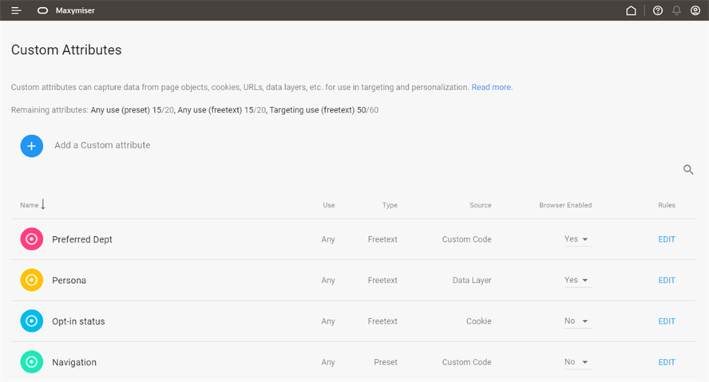Edit rules for Opt-in status
Viewport: 709px width, 382px height.
tap(667, 321)
